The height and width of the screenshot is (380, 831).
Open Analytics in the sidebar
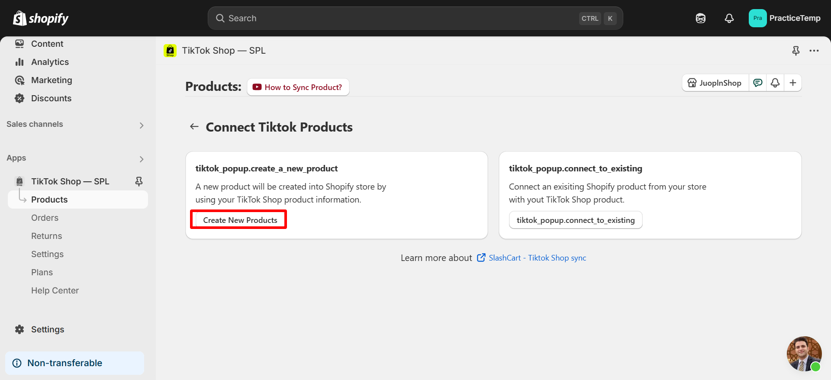click(x=50, y=62)
